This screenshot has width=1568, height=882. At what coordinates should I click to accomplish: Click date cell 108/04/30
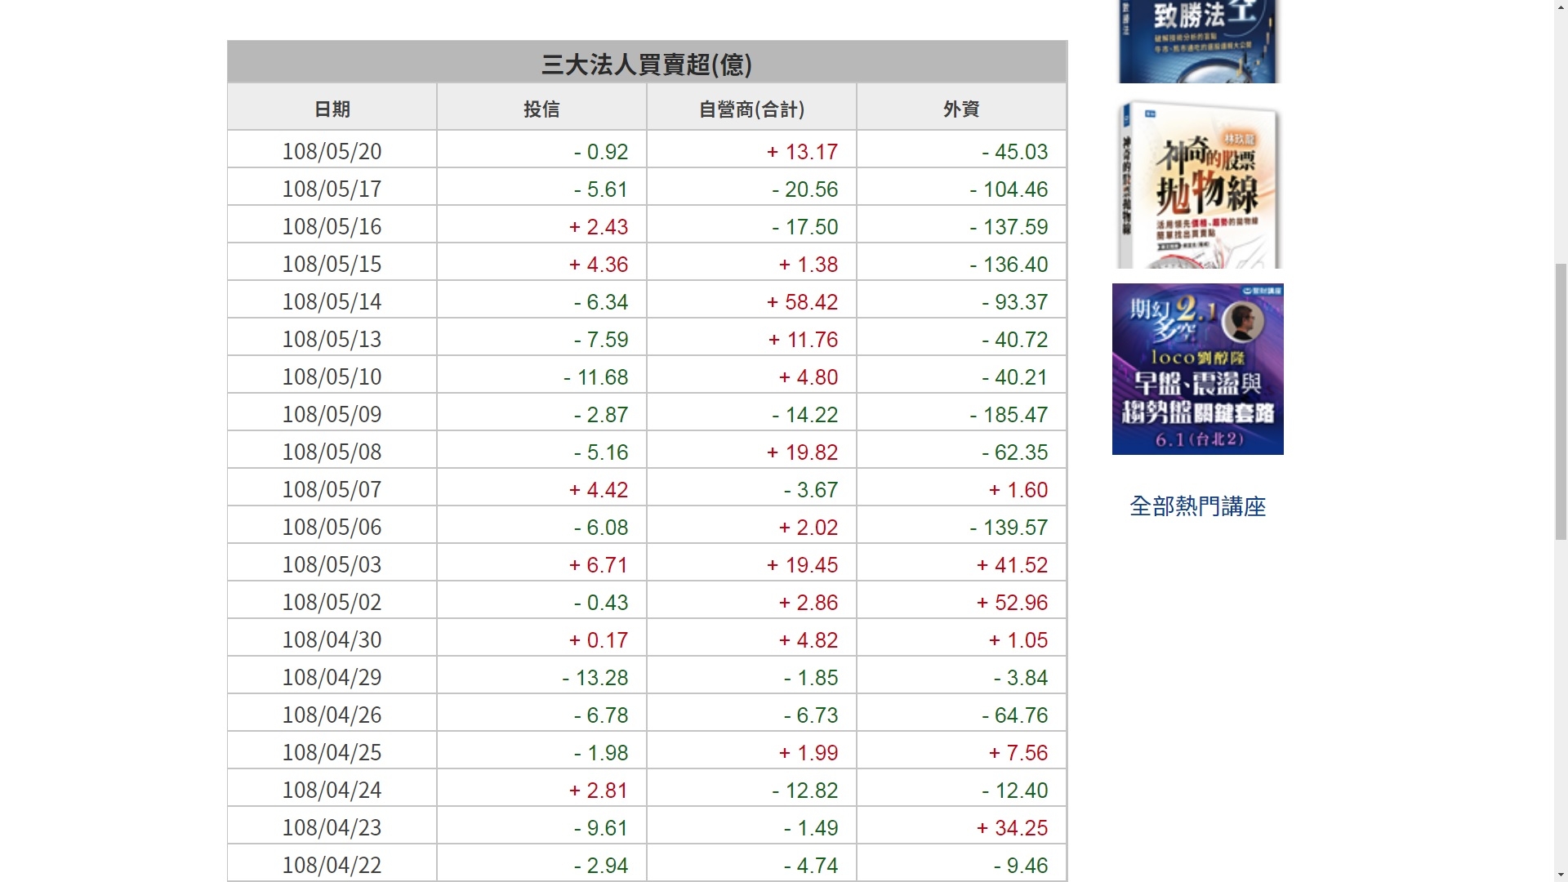pos(332,639)
